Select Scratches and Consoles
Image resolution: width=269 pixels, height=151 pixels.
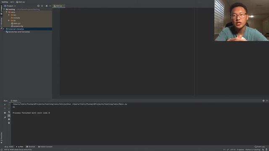coord(18,32)
